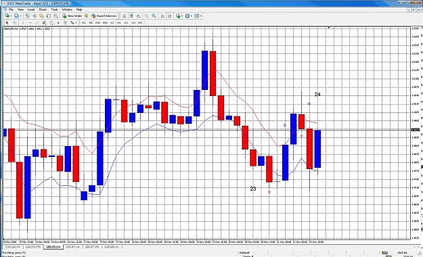Click the Templates icon
The width and height of the screenshot is (423, 257).
pyautogui.click(x=197, y=16)
